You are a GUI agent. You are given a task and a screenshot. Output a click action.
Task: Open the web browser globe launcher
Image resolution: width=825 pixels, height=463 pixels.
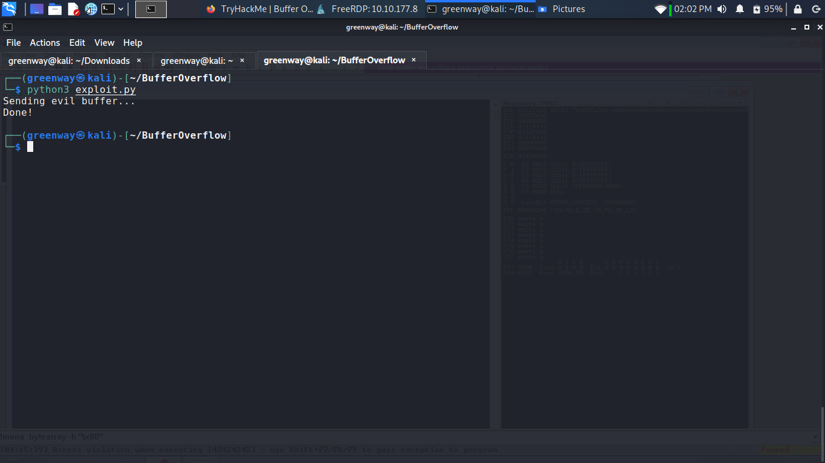tap(91, 9)
